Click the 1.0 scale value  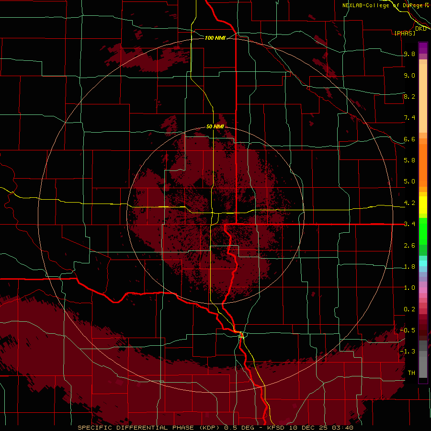[409, 288]
